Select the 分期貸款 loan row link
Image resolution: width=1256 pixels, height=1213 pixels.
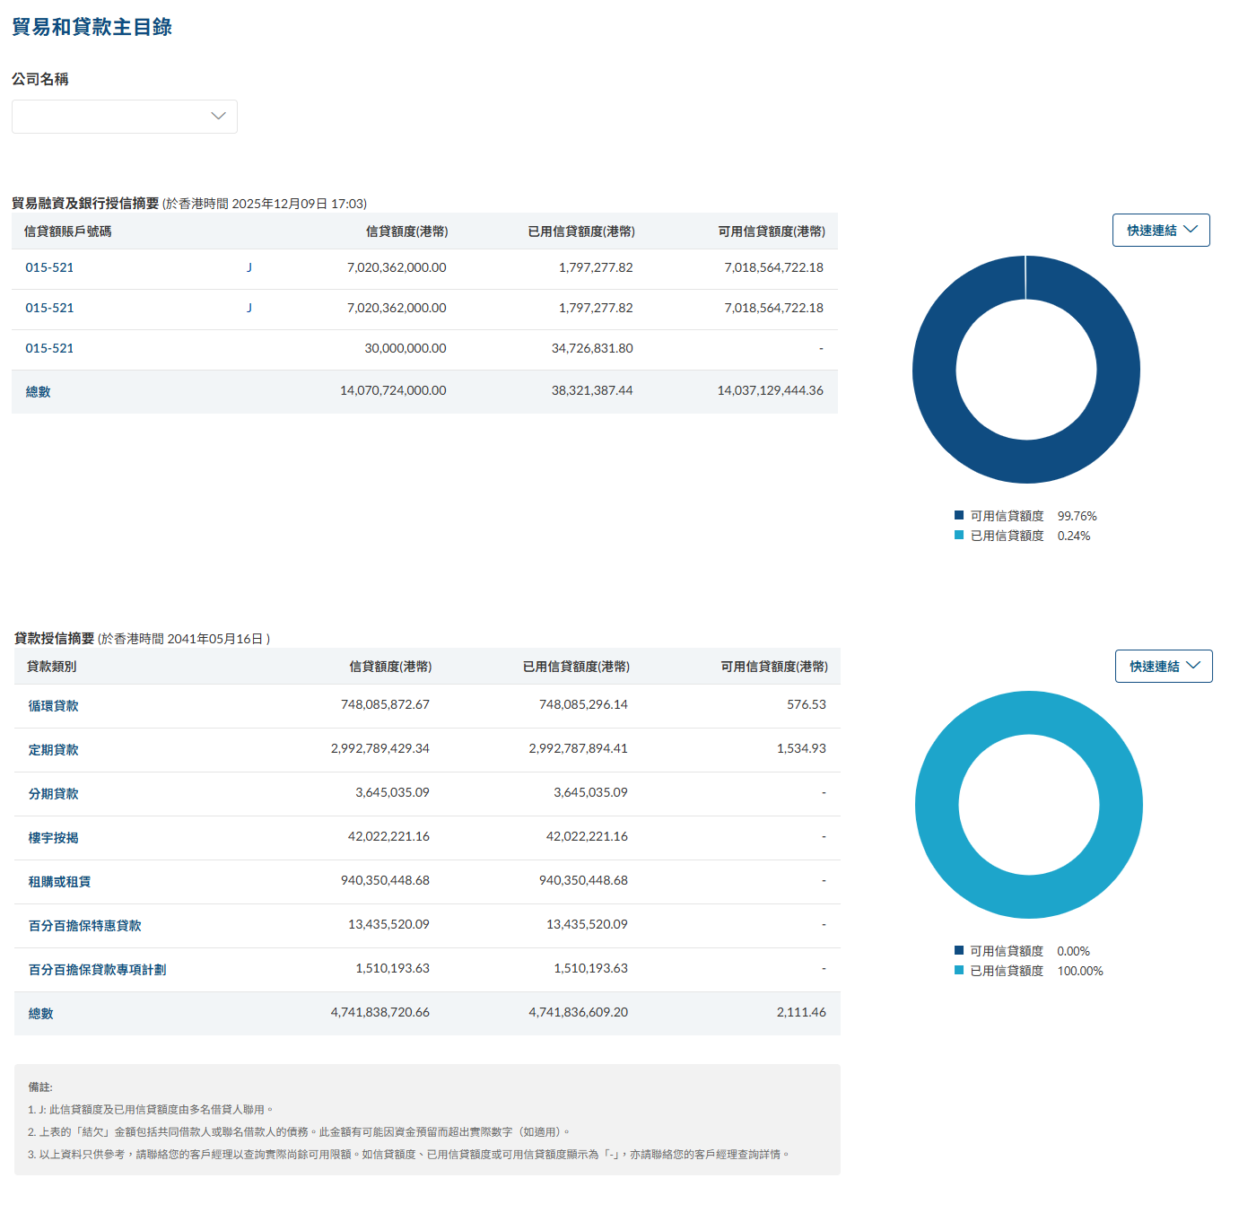tap(53, 794)
